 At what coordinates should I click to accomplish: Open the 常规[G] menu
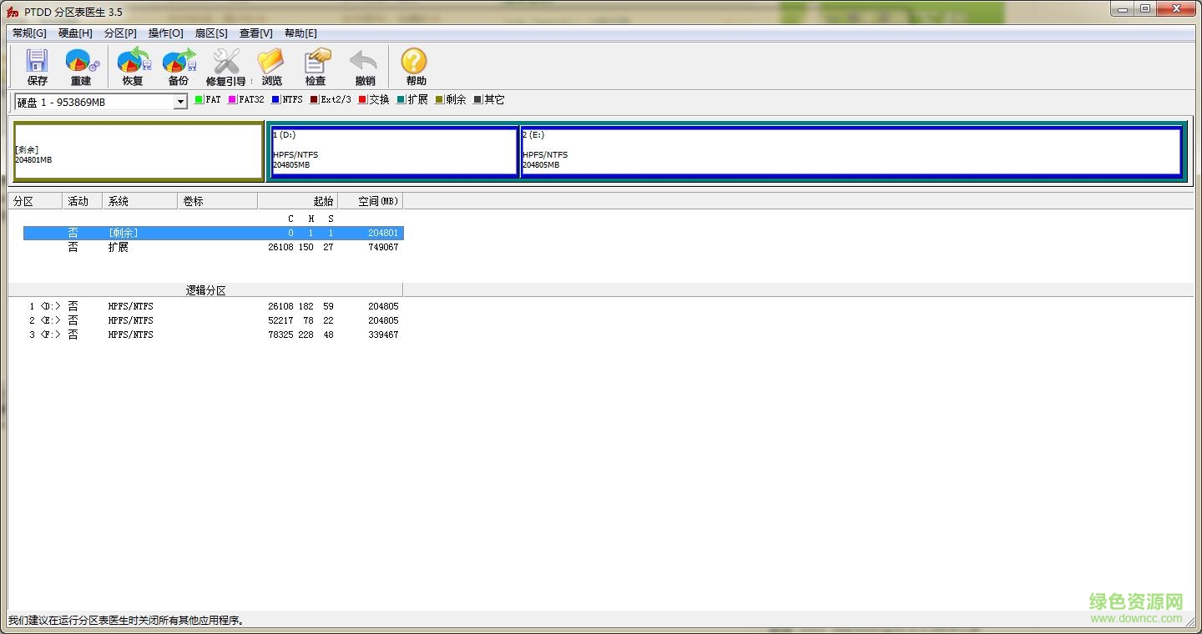click(x=29, y=33)
